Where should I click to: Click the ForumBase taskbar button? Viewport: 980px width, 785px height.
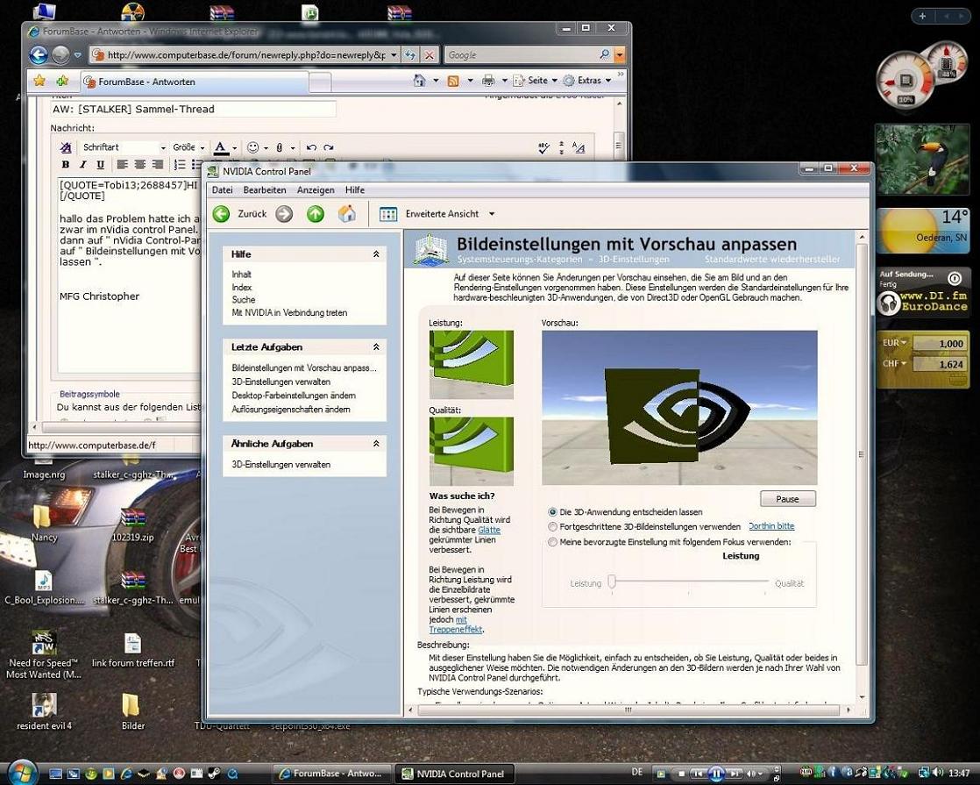click(332, 773)
